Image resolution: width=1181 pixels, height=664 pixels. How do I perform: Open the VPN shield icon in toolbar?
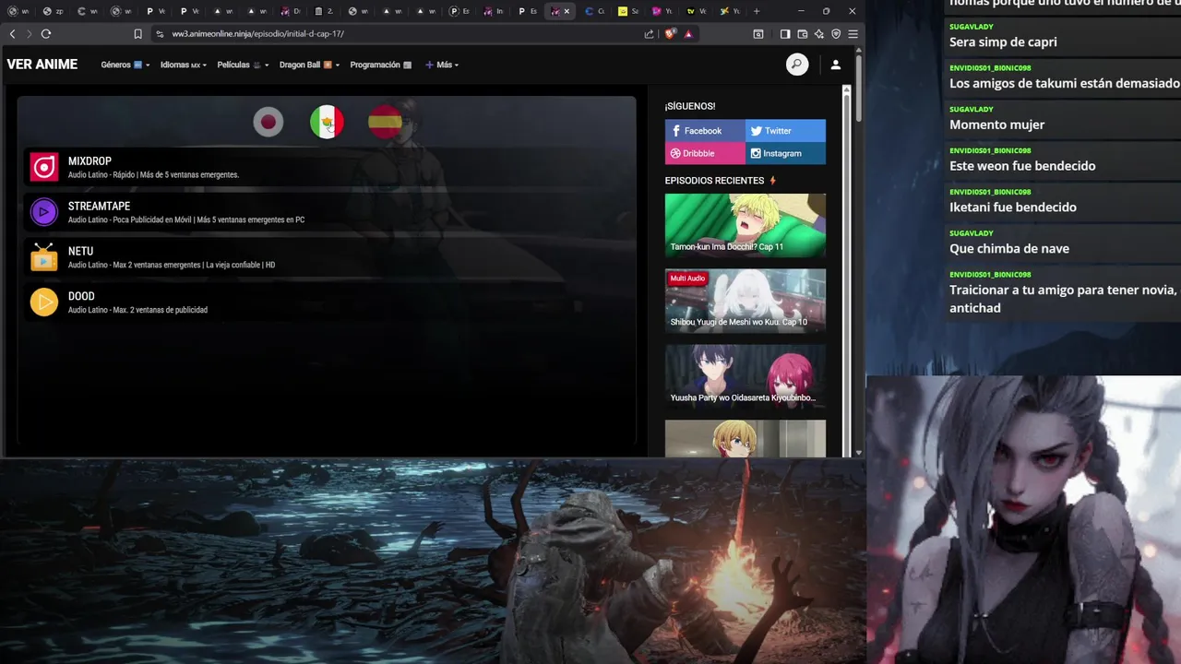(x=836, y=34)
